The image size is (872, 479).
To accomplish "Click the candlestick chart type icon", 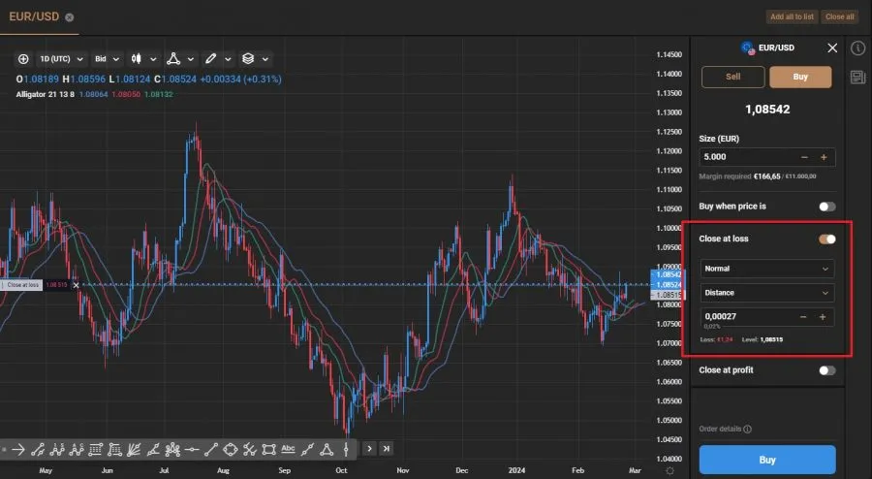I will (x=137, y=59).
